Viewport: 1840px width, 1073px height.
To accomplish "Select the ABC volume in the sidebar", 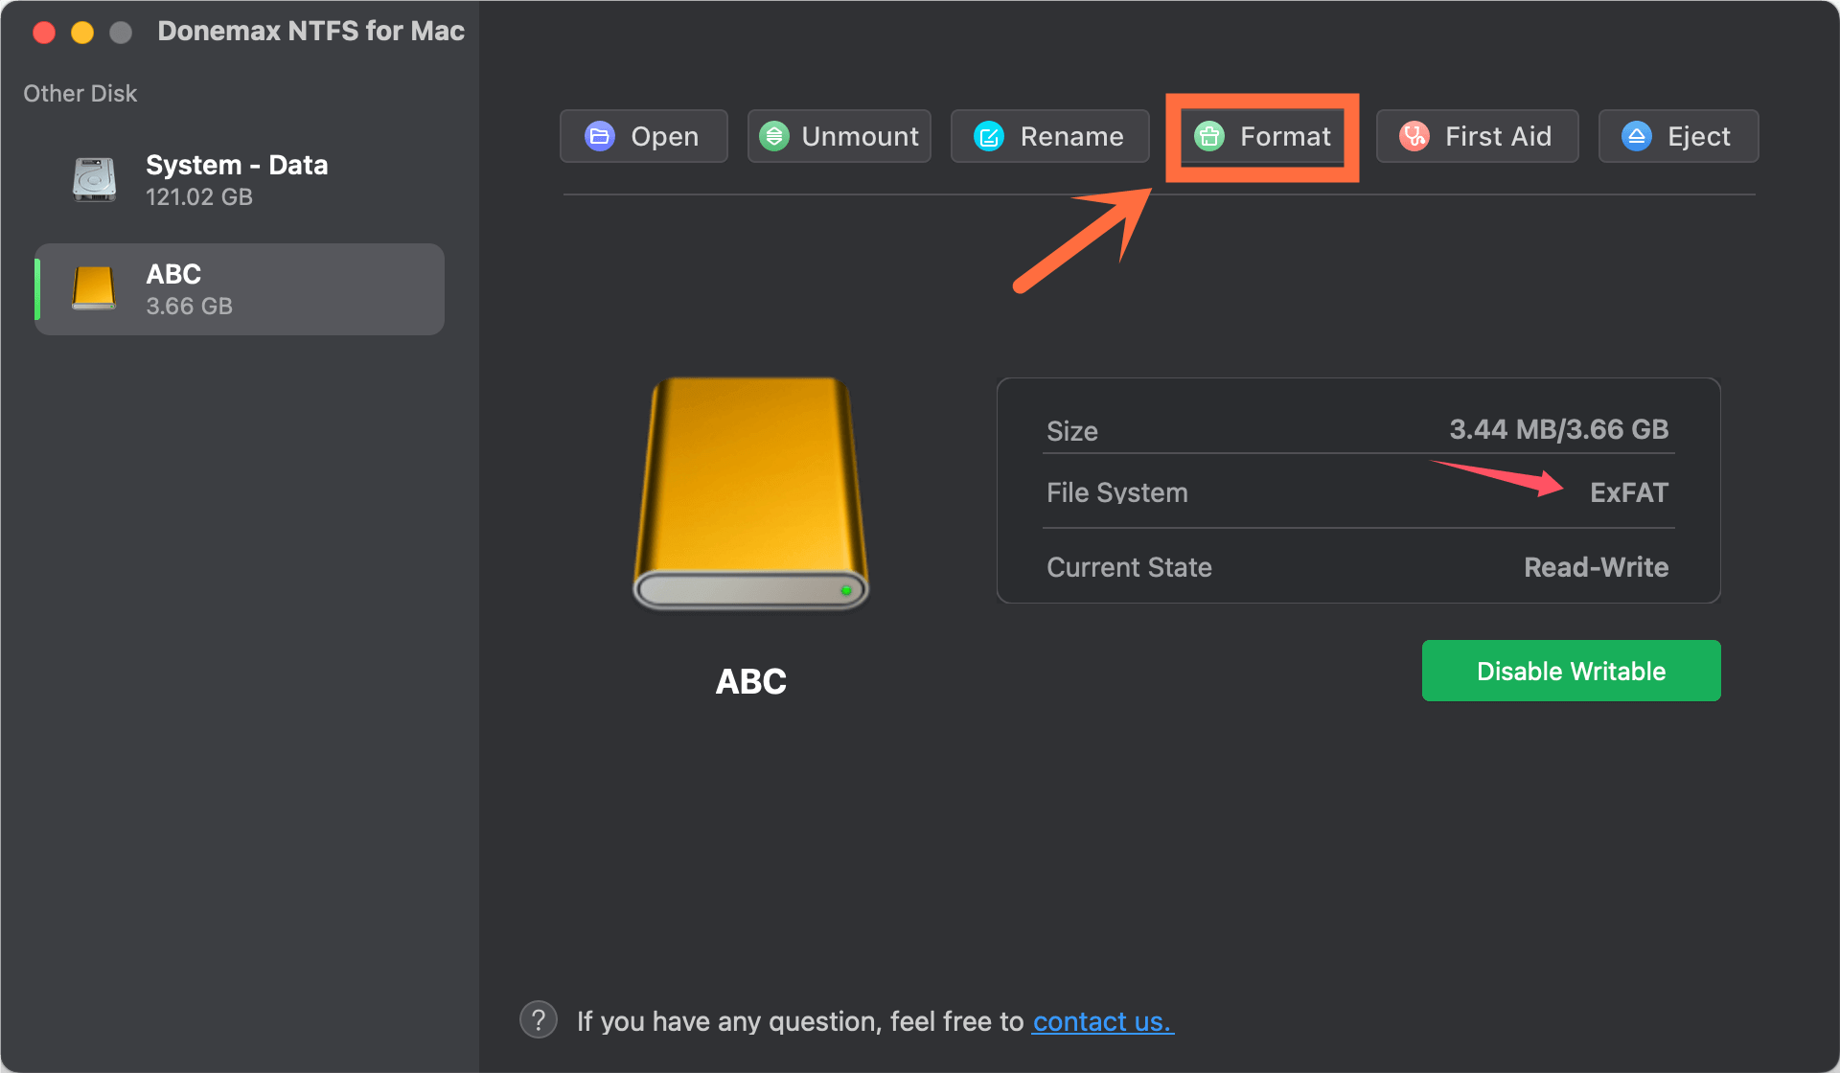I will tap(238, 288).
